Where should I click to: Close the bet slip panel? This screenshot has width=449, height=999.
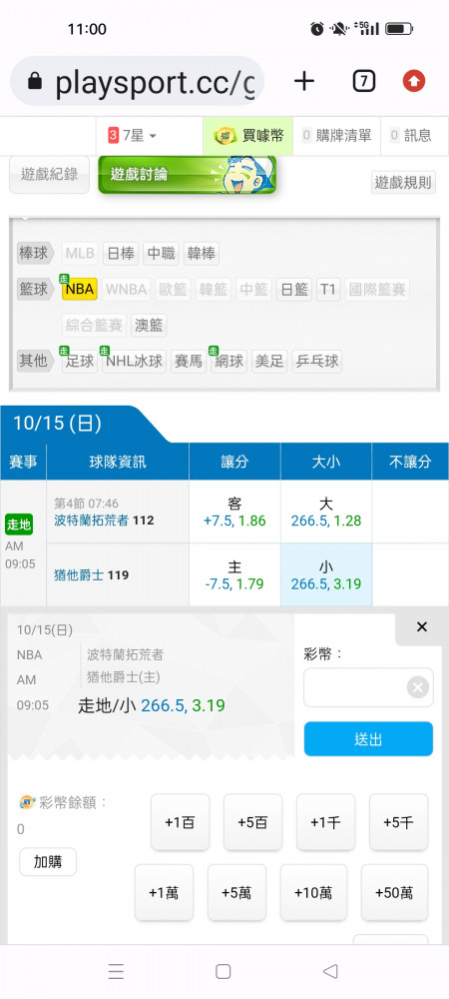pos(422,627)
